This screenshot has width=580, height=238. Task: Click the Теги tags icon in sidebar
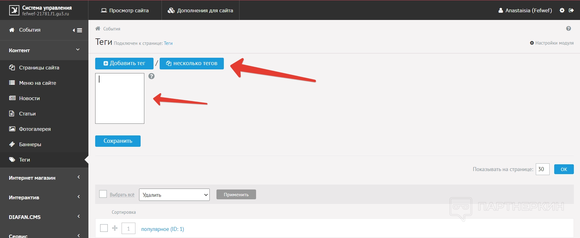12,160
